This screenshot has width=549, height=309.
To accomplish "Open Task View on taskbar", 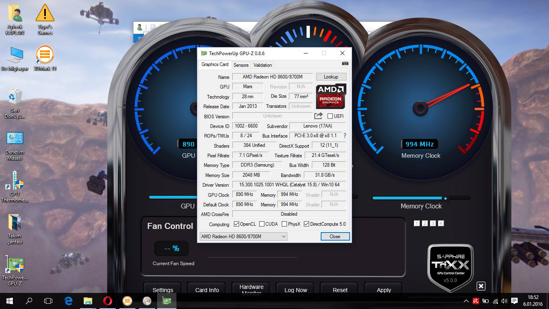I will pos(48,301).
